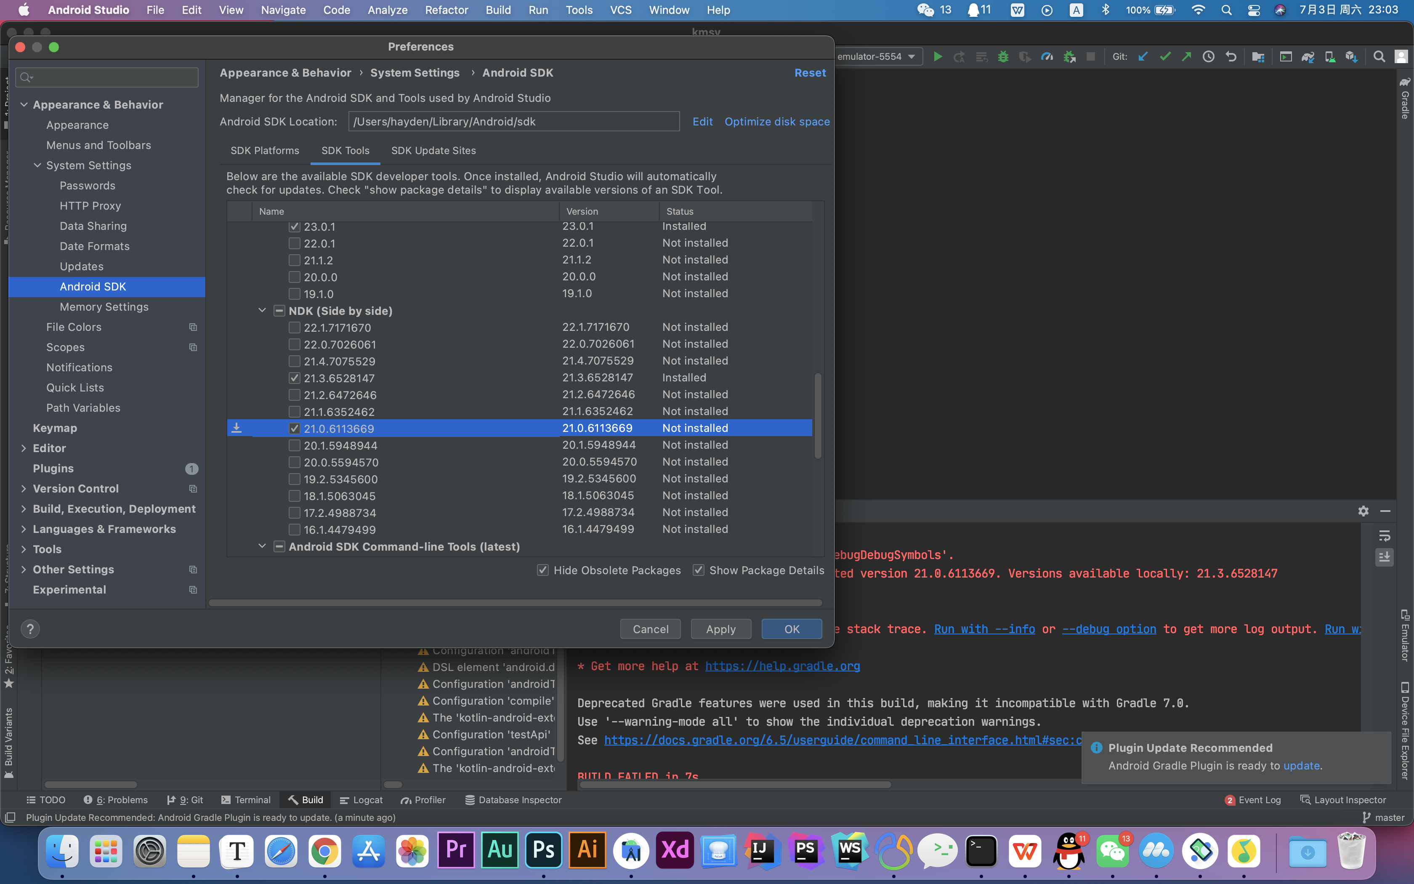This screenshot has width=1414, height=884.
Task: Commit changes using the green checkmark icon
Action: click(x=1166, y=56)
